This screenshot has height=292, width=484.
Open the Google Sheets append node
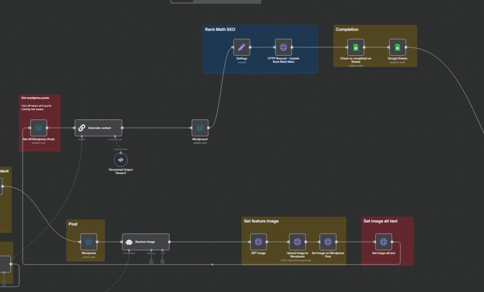coord(397,47)
